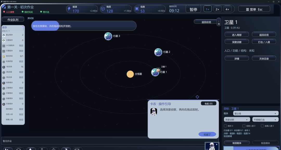The image size is (281, 150).
Task: Click the 病毒入侵 row in inventory
Action: tap(13, 120)
